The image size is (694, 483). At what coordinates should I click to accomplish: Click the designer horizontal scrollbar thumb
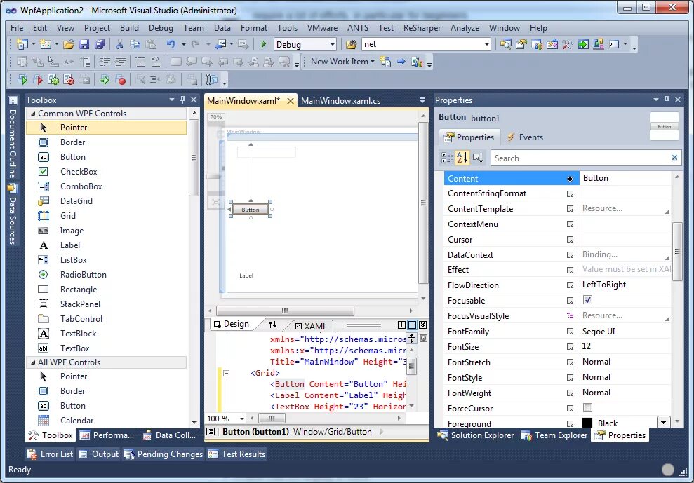285,311
